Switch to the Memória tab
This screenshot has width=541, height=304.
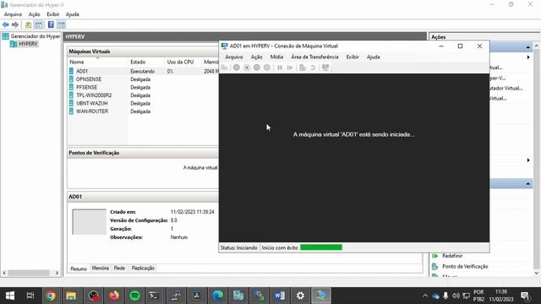point(101,269)
